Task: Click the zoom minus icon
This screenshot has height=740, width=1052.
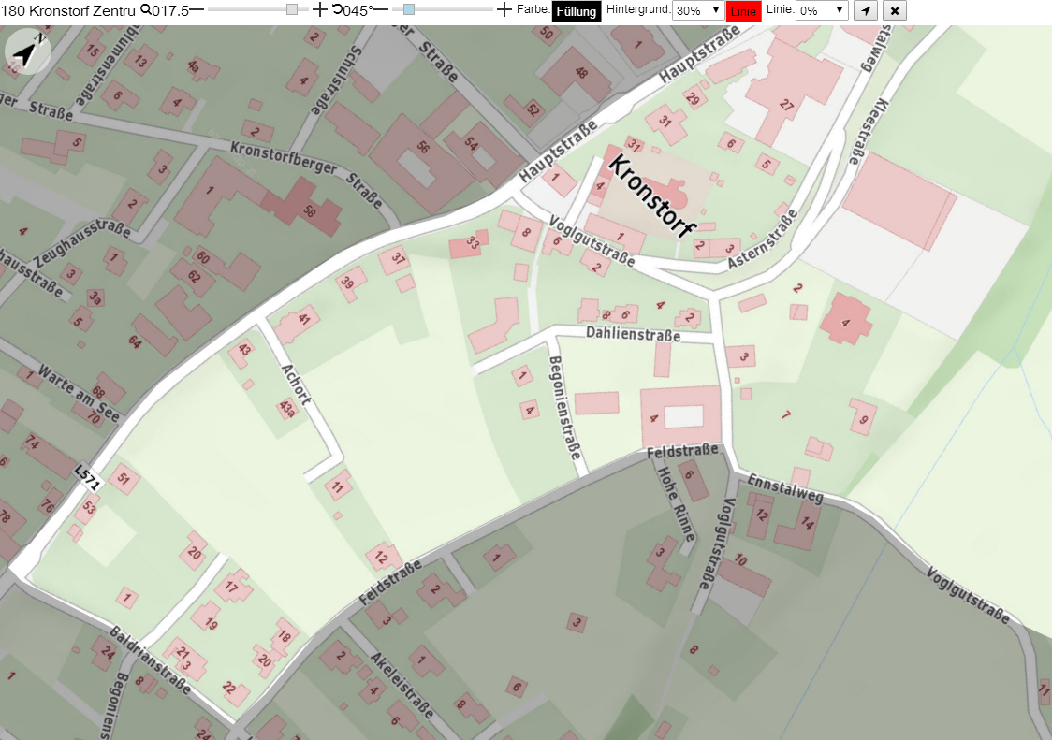Action: click(197, 10)
